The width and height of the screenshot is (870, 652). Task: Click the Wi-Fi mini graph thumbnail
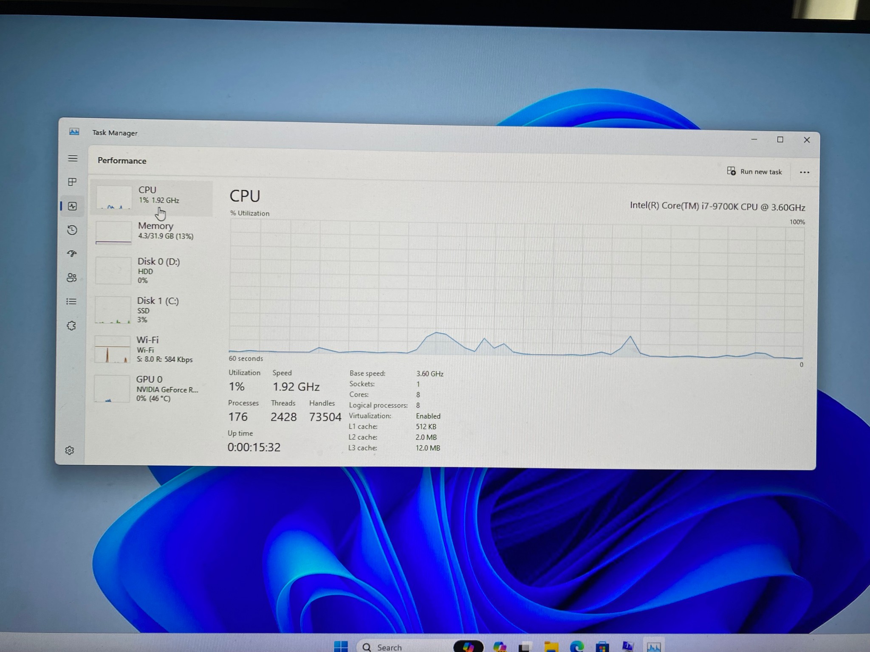(112, 349)
